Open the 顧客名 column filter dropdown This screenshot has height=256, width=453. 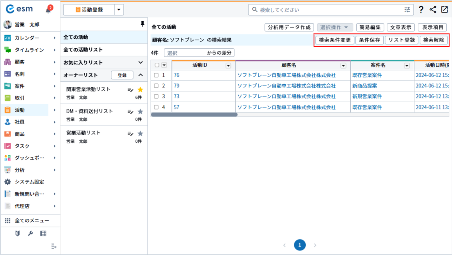coord(343,66)
